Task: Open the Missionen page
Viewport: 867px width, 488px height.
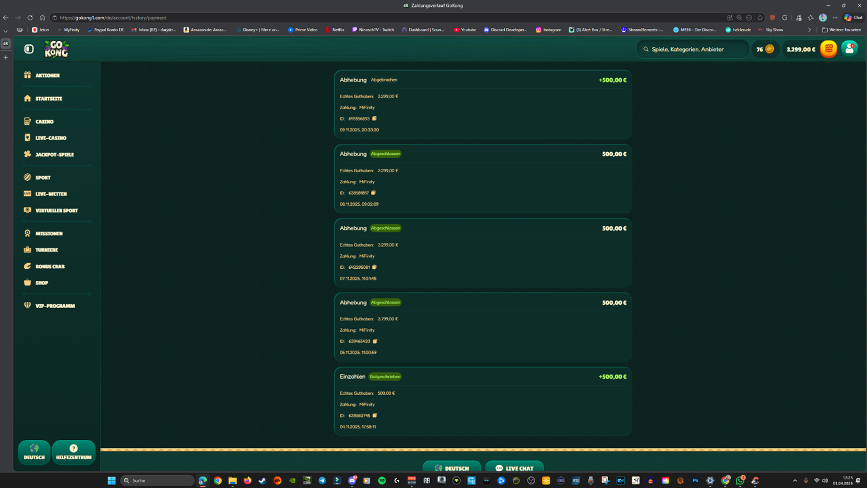Action: [49, 234]
